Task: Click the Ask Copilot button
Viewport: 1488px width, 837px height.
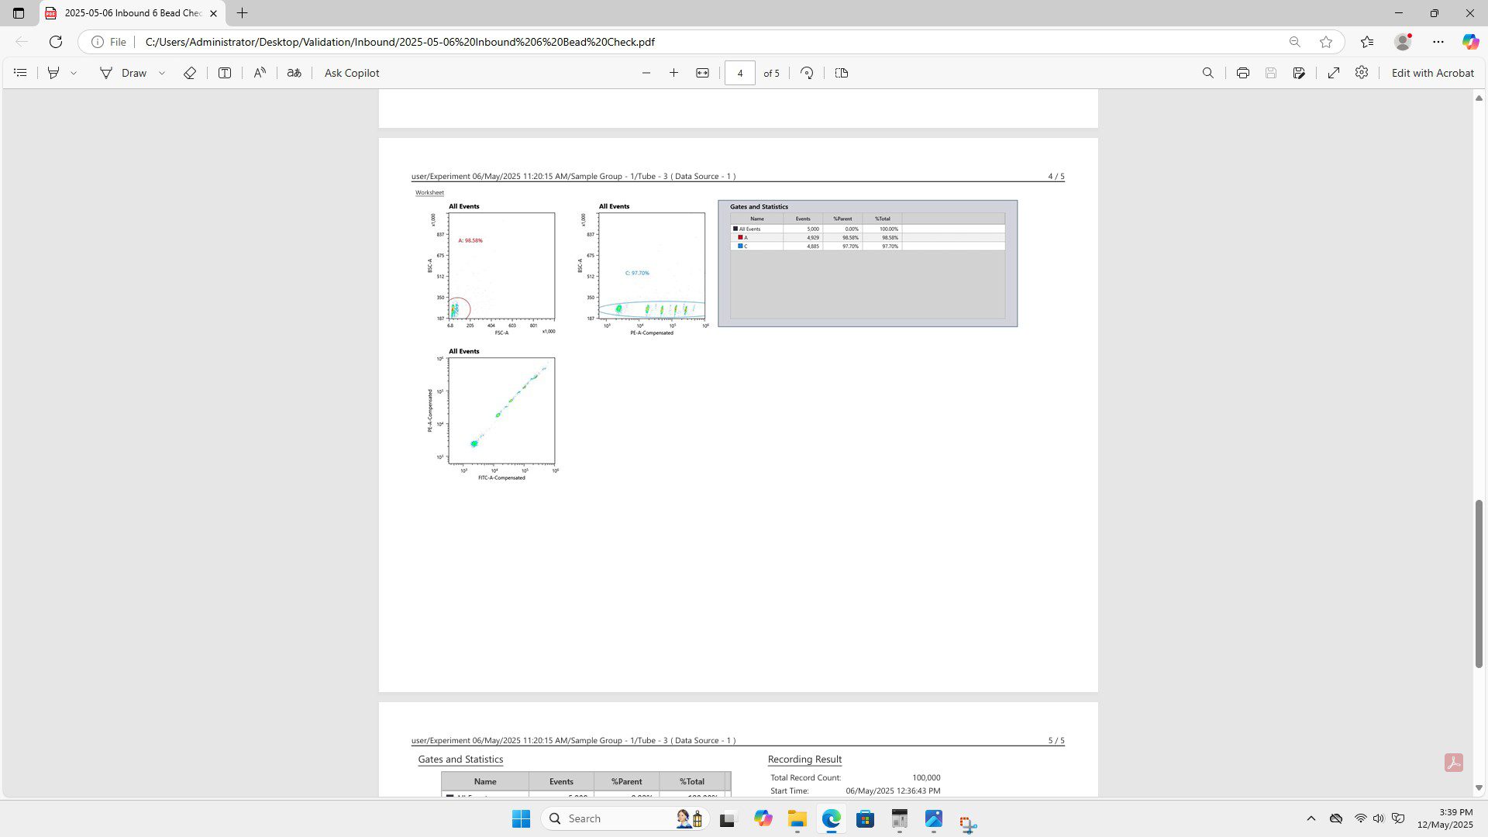Action: click(352, 73)
